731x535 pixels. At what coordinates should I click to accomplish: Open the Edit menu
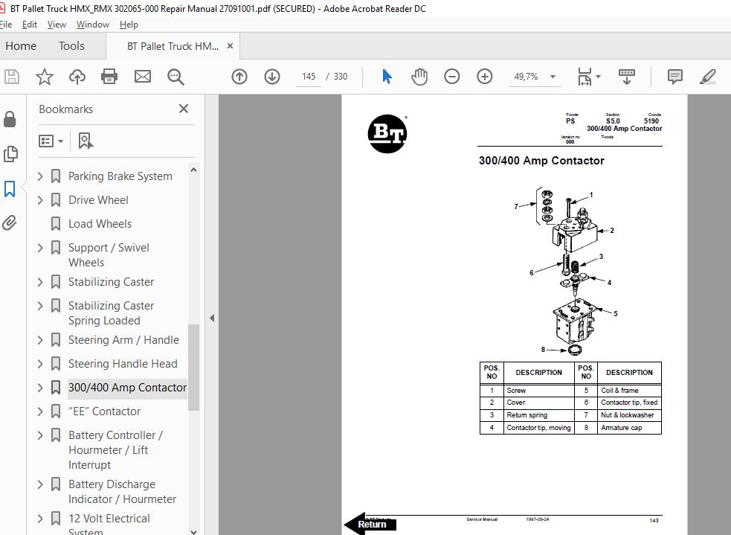29,25
